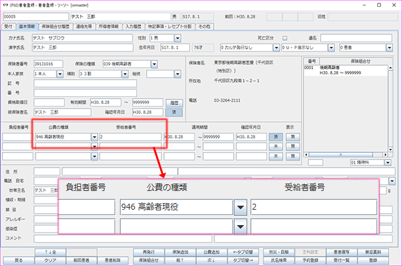402x266 pixels.
Task: Click the horizontal scrollbar right arrow in 保険組合せ list
Action: [385, 155]
